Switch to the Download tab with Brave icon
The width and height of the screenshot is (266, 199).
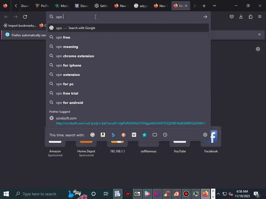coord(82,6)
